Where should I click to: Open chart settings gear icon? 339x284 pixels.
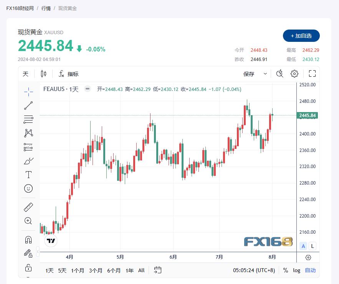coord(294,74)
